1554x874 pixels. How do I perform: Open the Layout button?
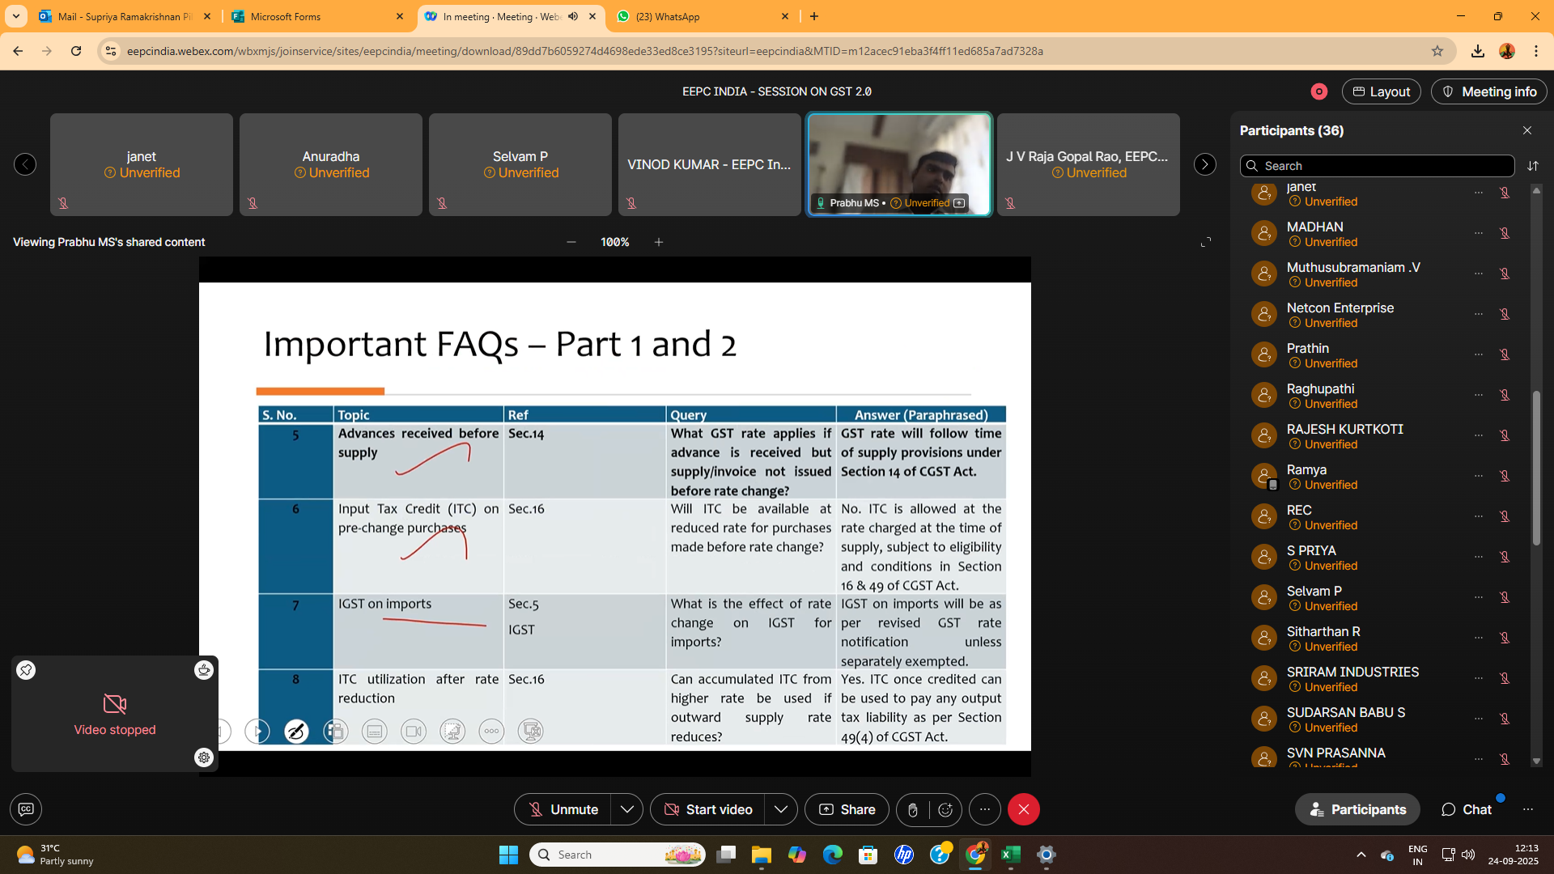1382,91
